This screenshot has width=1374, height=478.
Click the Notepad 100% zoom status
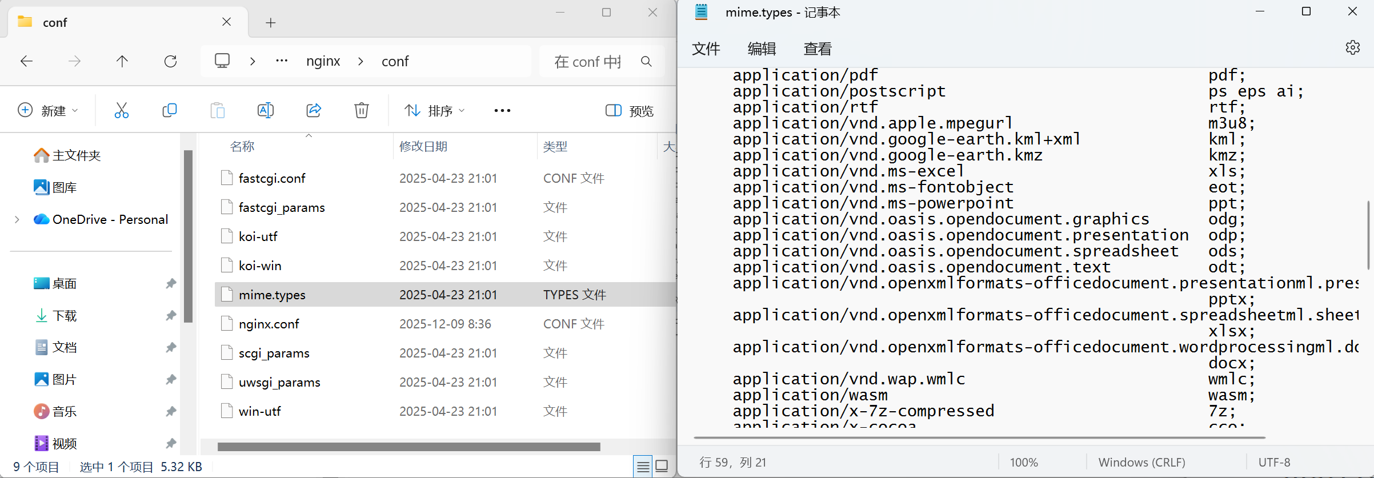[1024, 462]
